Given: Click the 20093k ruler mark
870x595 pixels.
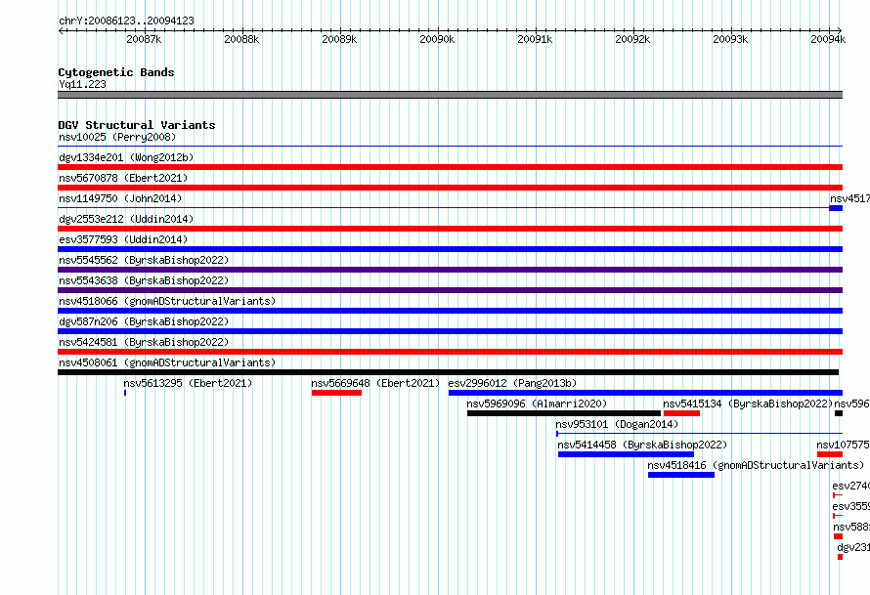Looking at the screenshot, I should (x=730, y=39).
